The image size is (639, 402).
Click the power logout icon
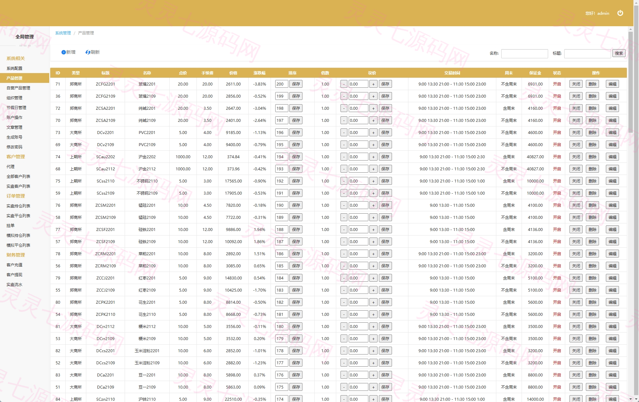620,13
